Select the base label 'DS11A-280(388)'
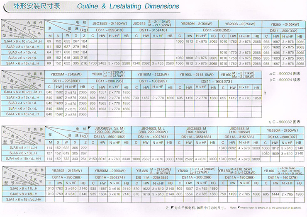Image resolution: width=307 pixels, height=217 pixels. click(67, 177)
